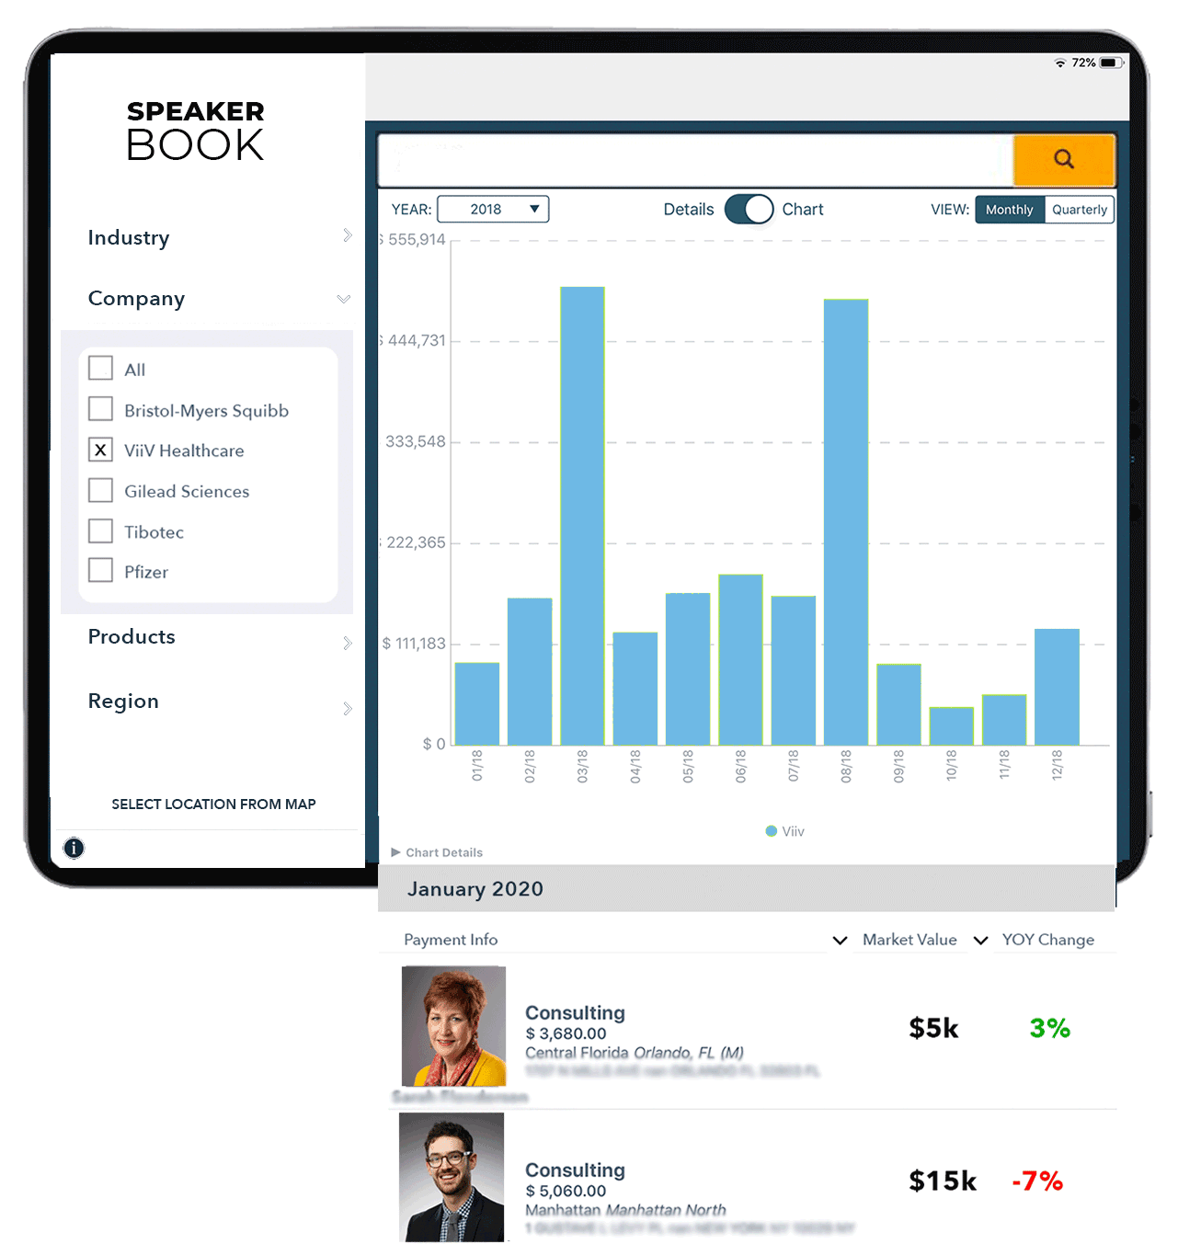Click the Products menu label

click(132, 636)
